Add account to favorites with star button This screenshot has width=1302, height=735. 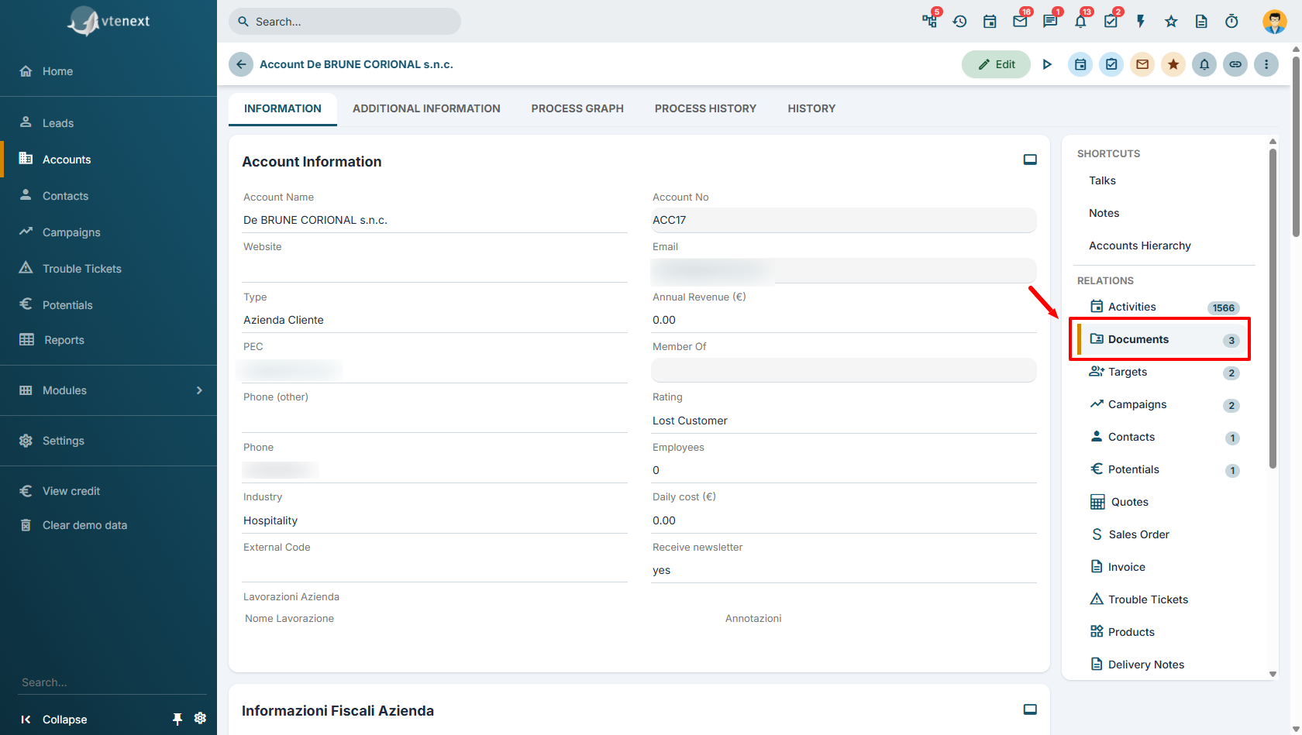point(1173,64)
